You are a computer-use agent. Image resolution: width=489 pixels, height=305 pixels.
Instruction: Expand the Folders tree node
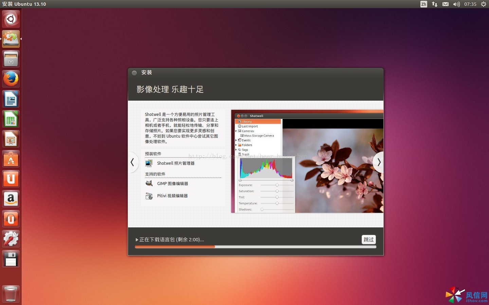coord(236,145)
